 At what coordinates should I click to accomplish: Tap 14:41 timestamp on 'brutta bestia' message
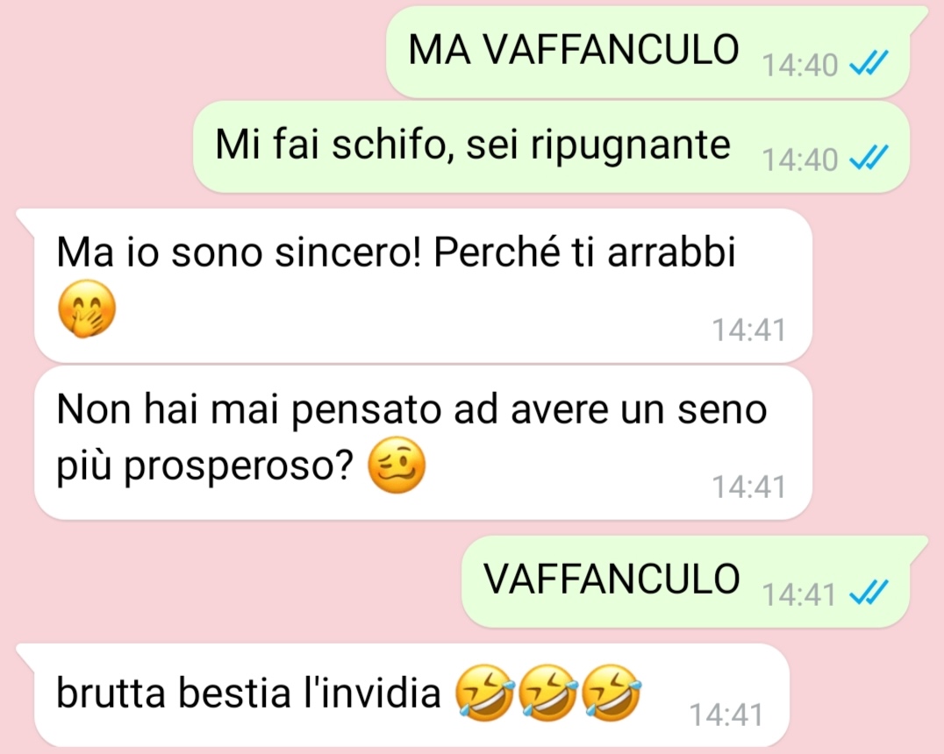pos(726,715)
